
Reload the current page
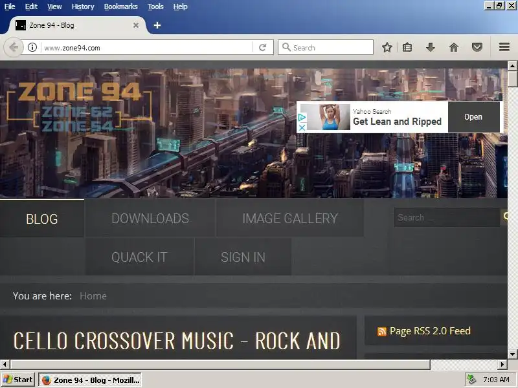(x=263, y=47)
